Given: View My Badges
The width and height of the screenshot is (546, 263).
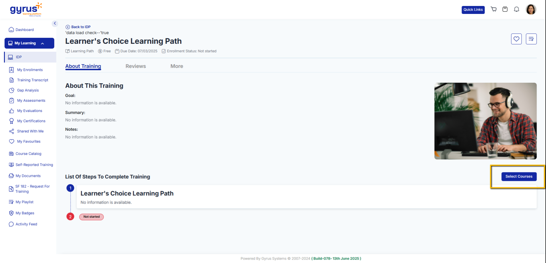Looking at the screenshot, I should pyautogui.click(x=22, y=213).
